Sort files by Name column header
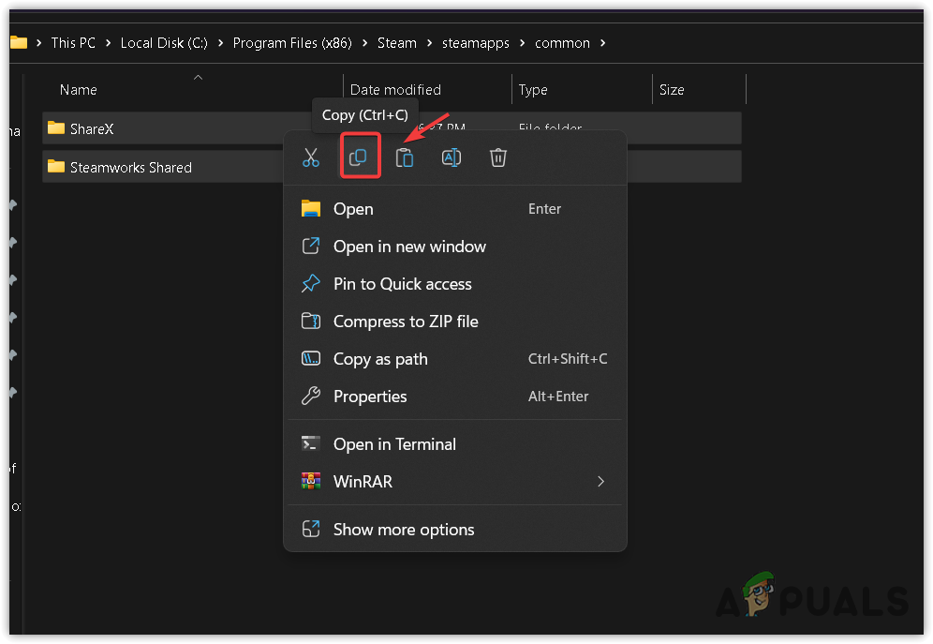This screenshot has width=933, height=644. click(x=79, y=90)
